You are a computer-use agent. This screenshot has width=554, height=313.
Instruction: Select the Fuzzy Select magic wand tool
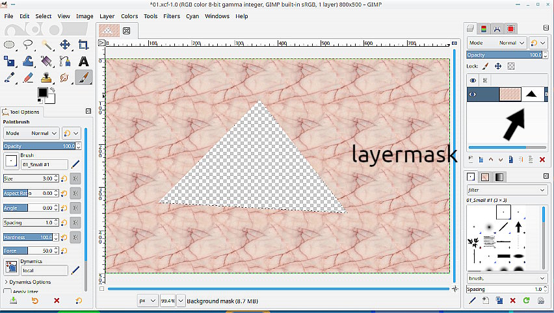[x=47, y=45]
